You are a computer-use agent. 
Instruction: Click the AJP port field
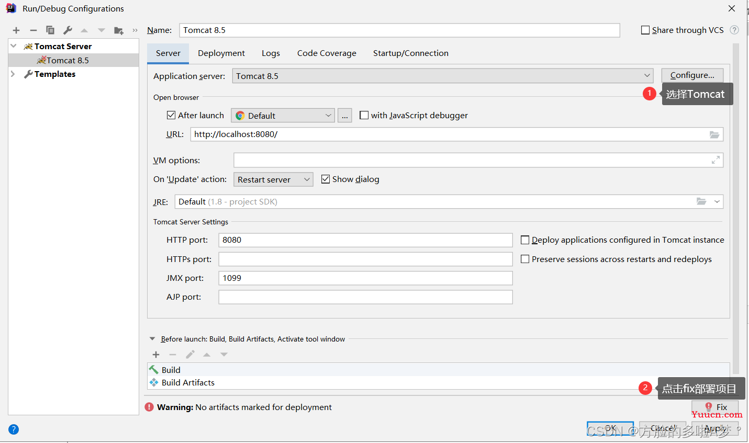[365, 297]
